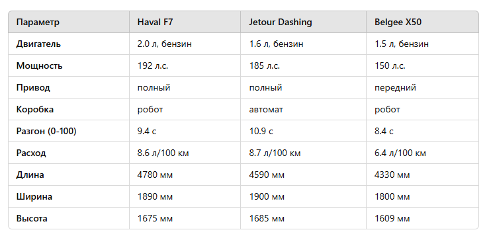Select the 185 л.с. cell
This screenshot has height=238, width=487.
(304, 66)
